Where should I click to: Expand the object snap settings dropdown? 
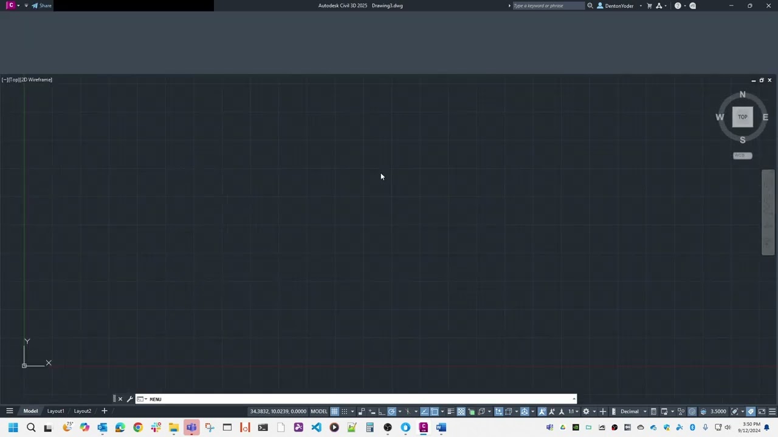[442, 412]
